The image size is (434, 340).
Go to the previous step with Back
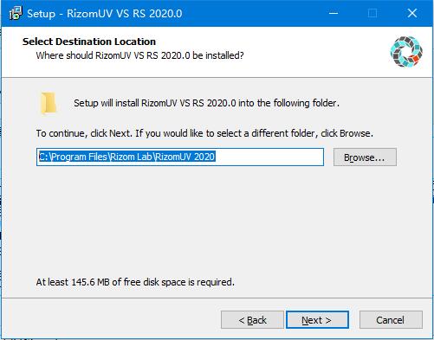(252, 320)
